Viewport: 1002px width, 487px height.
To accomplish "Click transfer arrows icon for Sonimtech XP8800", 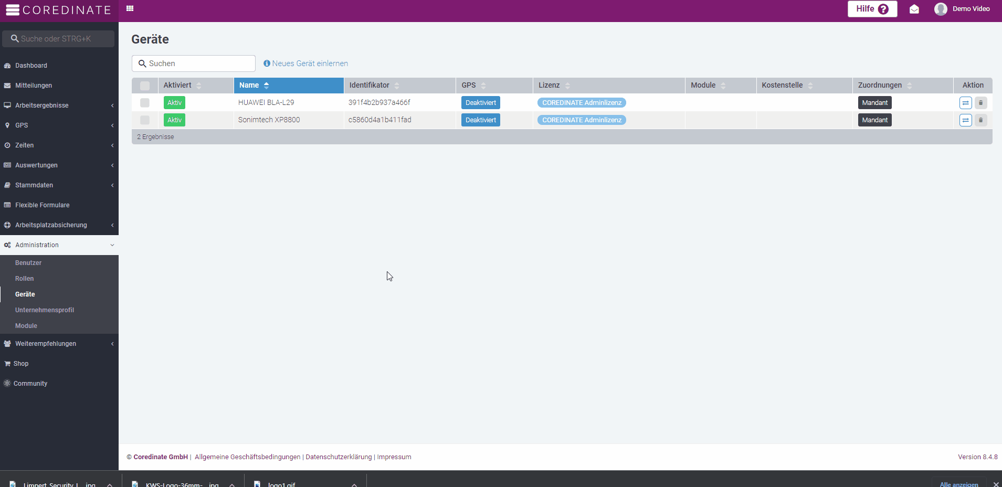I will tap(965, 120).
